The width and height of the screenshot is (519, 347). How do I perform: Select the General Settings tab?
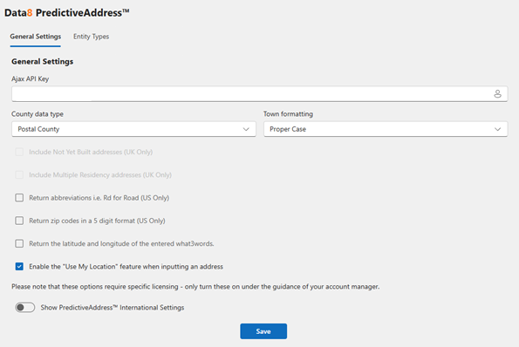pos(36,37)
